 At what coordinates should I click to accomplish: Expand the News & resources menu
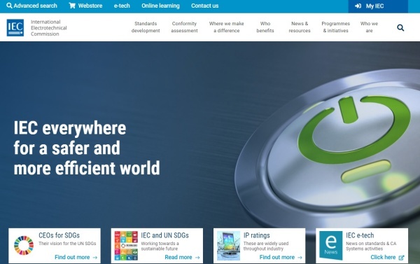pyautogui.click(x=300, y=27)
